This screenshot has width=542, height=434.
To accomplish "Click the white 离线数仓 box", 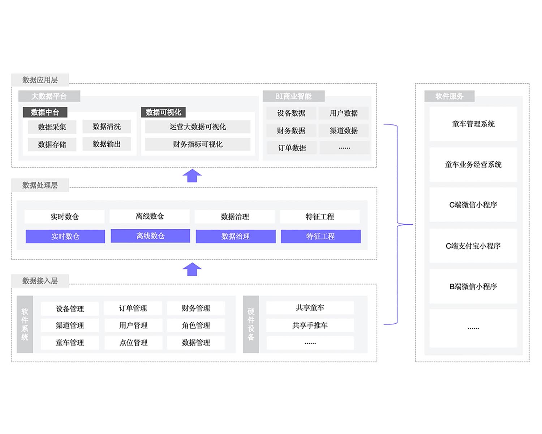I will [x=150, y=216].
